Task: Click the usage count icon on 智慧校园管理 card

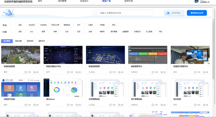Action: [34, 72]
